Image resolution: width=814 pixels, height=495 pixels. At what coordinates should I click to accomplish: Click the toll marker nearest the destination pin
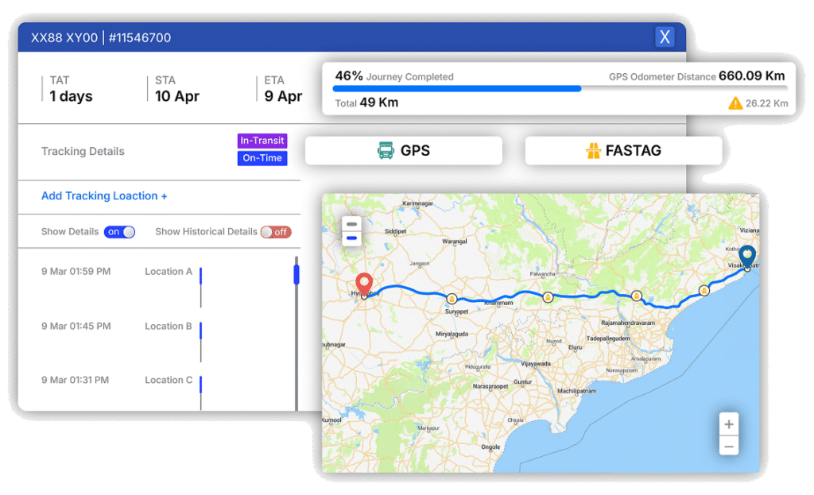point(704,291)
